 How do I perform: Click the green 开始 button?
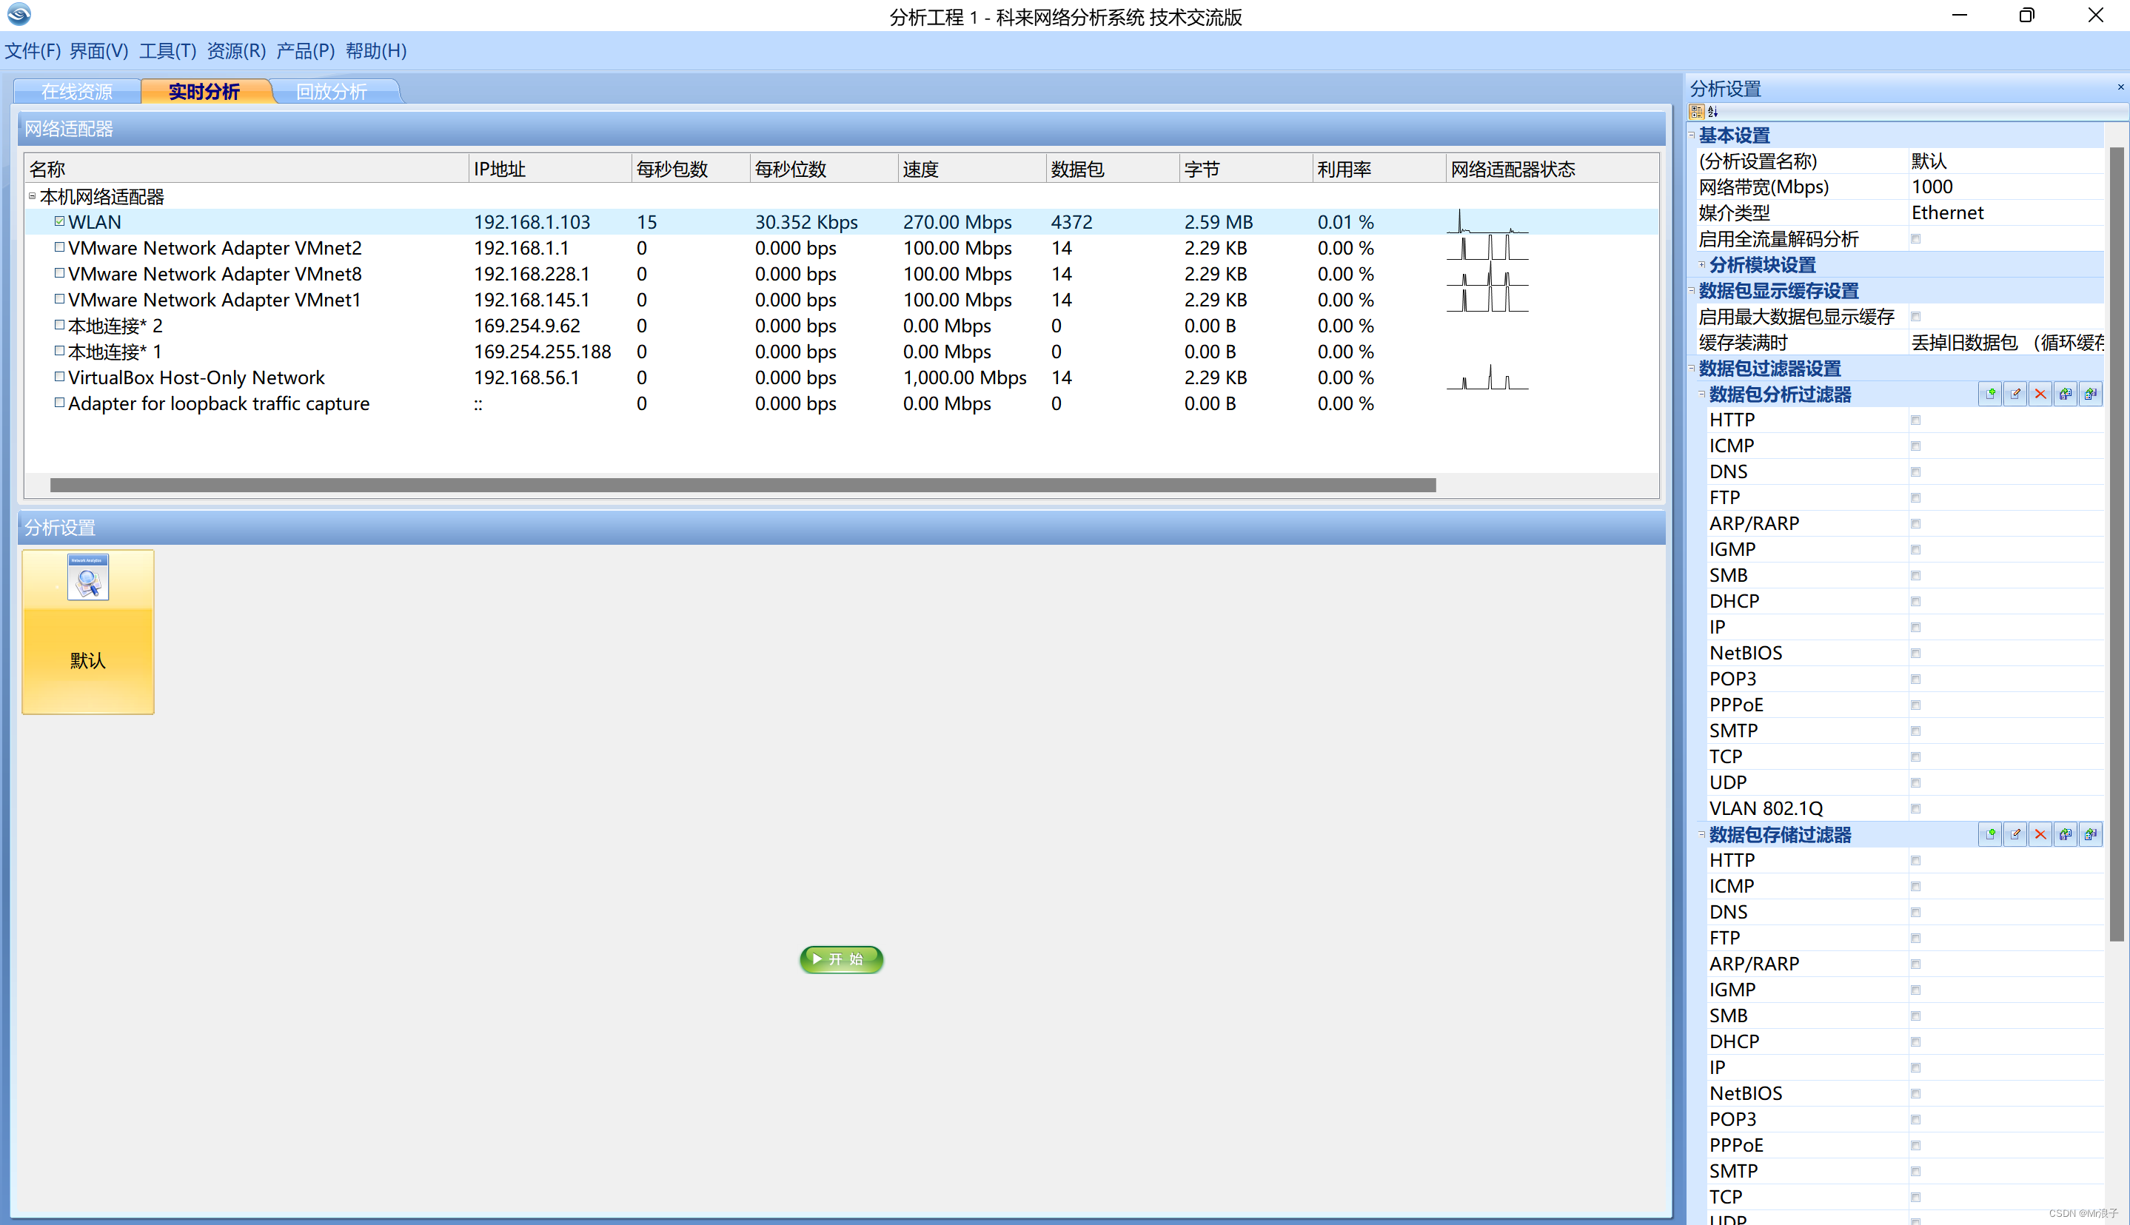click(841, 959)
